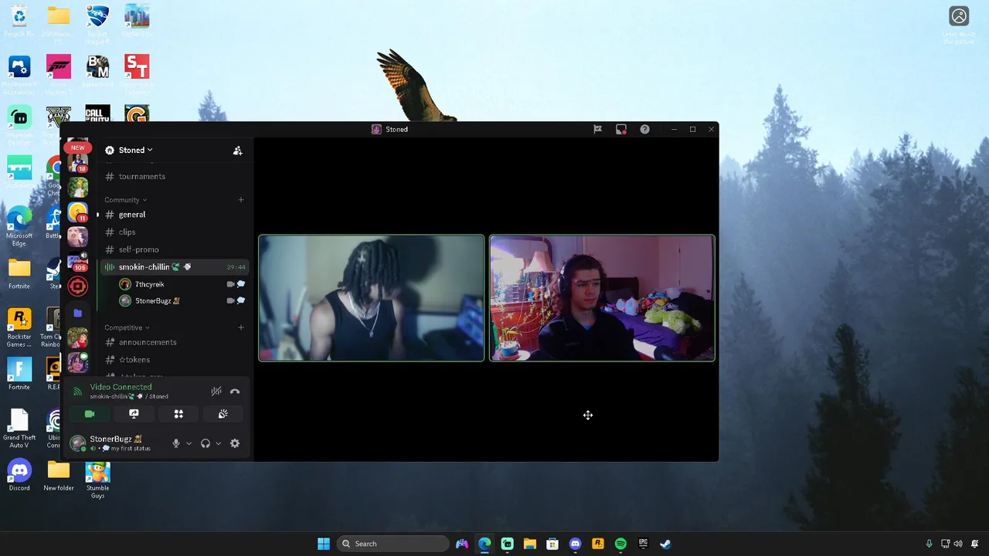Select the New folder desktop icon

click(x=59, y=476)
